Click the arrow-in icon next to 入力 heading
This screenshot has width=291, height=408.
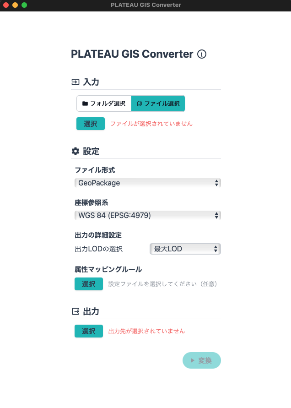pyautogui.click(x=74, y=82)
